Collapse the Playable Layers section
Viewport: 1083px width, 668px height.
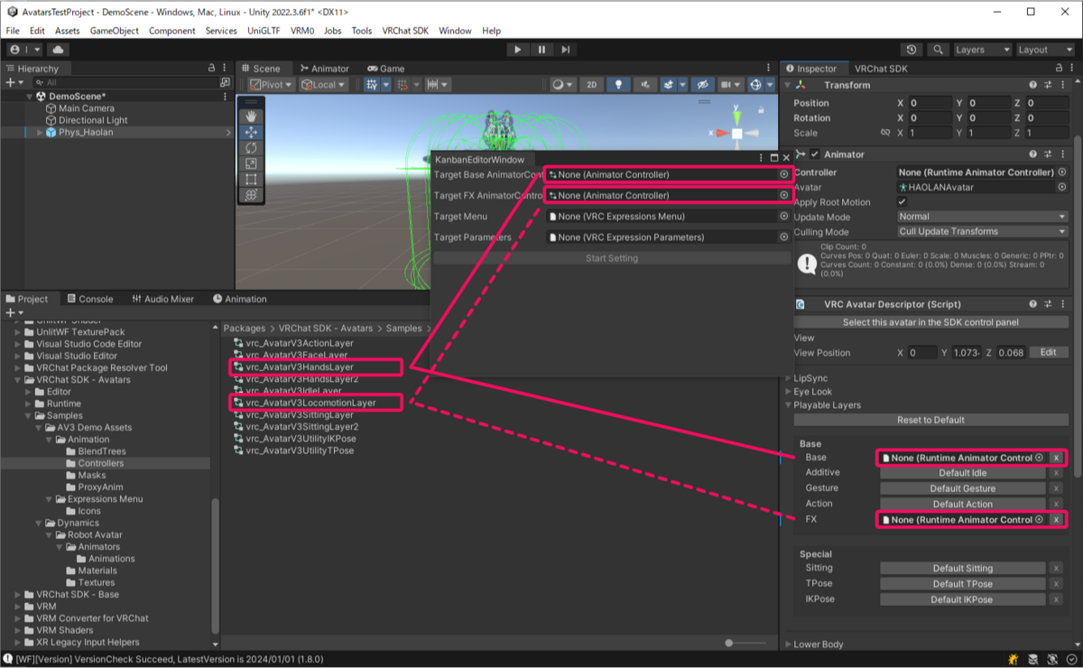[788, 405]
